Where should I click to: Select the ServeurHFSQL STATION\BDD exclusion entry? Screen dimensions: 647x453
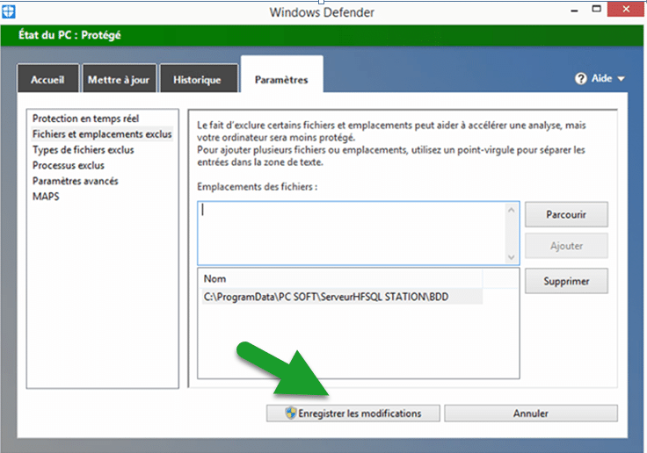pyautogui.click(x=342, y=297)
